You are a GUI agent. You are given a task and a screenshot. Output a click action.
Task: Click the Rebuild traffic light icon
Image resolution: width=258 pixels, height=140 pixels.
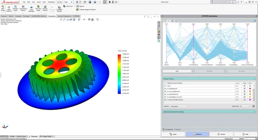(x=110, y=2)
